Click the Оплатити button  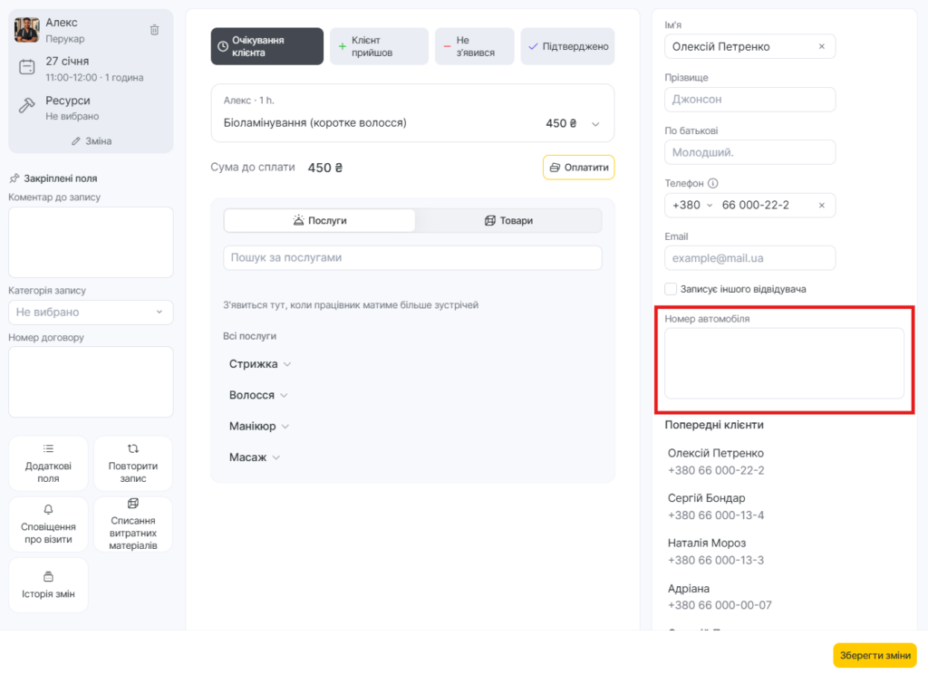click(578, 168)
